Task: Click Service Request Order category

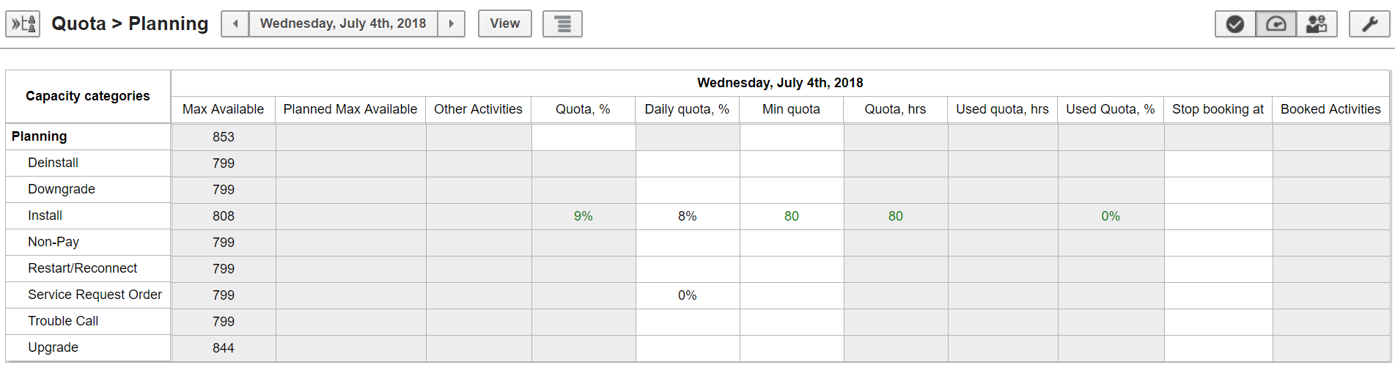Action: tap(95, 295)
